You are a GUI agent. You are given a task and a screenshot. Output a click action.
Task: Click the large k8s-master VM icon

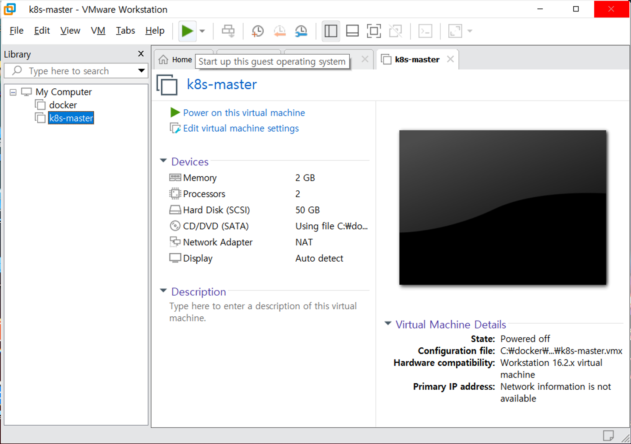[x=167, y=85]
